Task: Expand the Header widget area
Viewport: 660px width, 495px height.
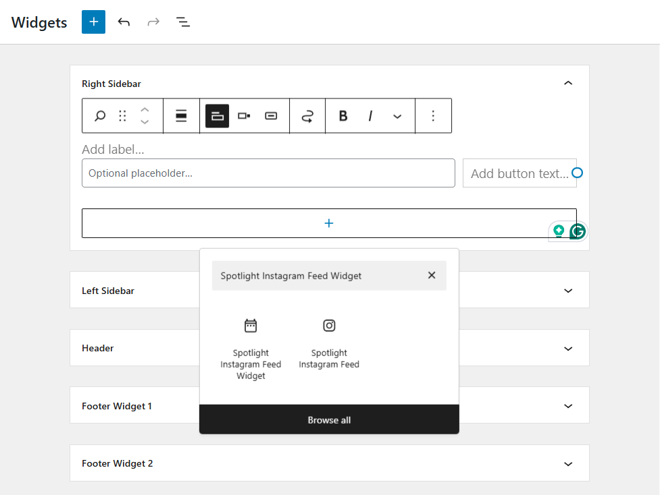Action: coord(568,349)
